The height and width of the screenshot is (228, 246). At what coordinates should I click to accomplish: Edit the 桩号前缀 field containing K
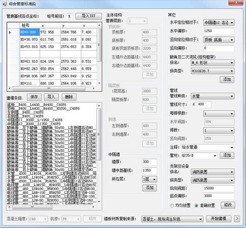70,16
